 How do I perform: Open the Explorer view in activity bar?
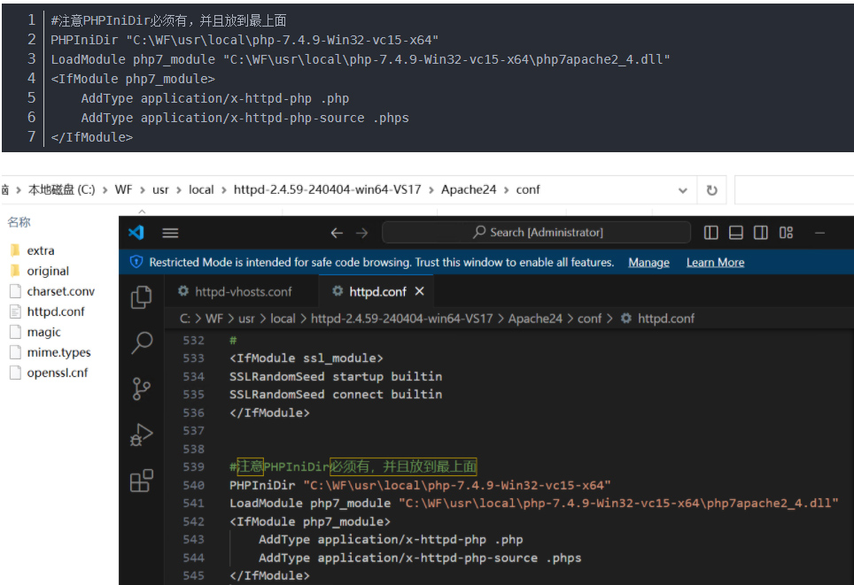click(x=141, y=297)
